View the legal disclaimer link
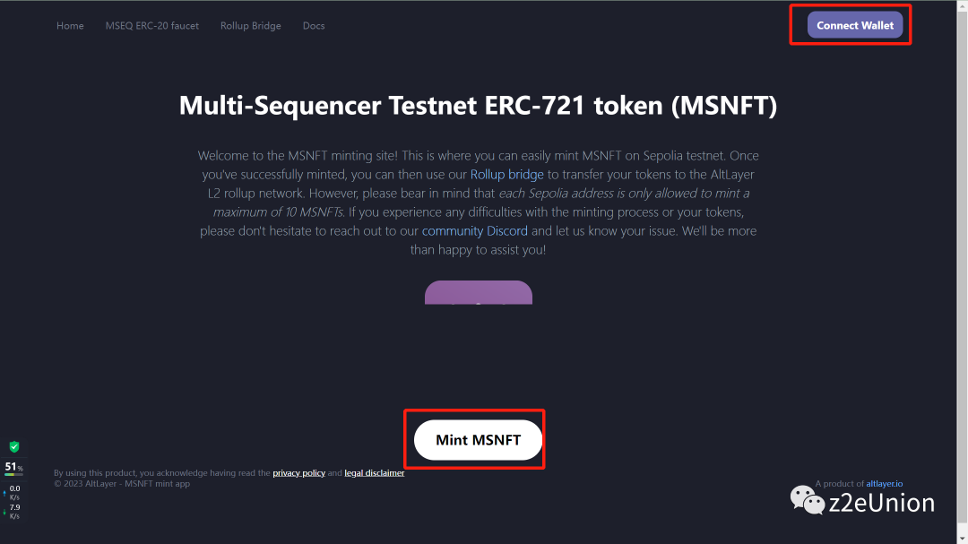The image size is (968, 544). [375, 473]
